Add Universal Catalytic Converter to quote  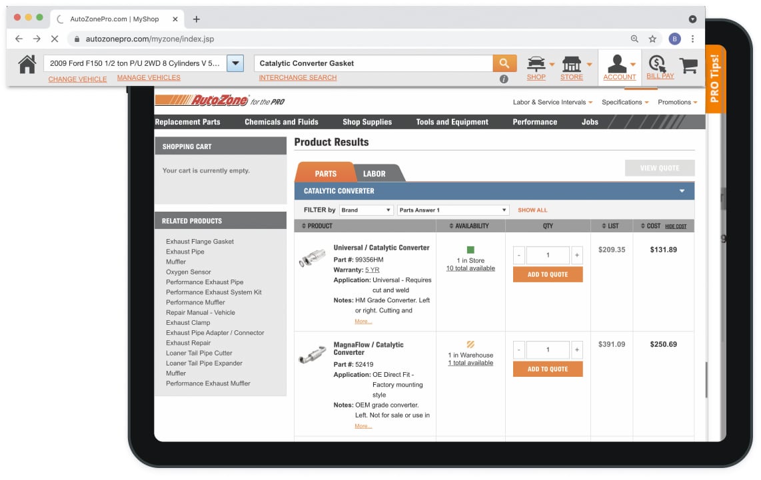548,274
